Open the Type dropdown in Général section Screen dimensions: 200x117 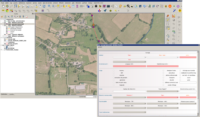coord(129,58)
